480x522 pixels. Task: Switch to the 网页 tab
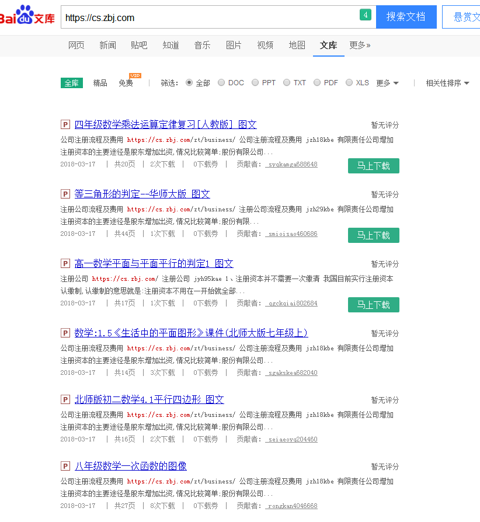click(76, 45)
